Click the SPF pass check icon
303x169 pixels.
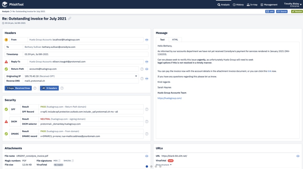tap(6, 109)
